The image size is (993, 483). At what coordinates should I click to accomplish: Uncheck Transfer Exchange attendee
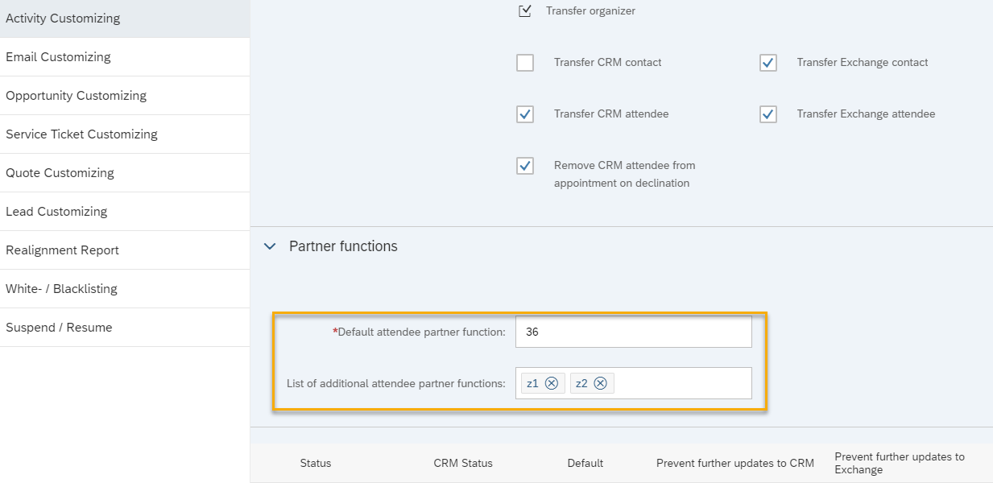point(768,114)
